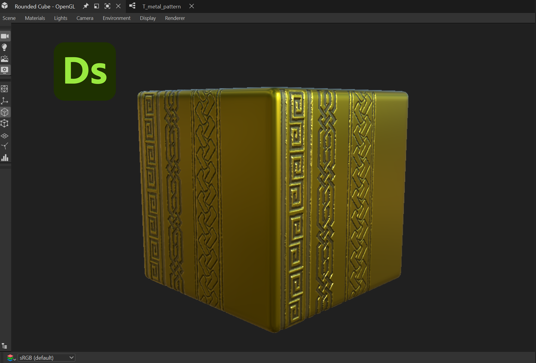Open the sRGB (default) color space dropdown
This screenshot has height=363, width=536.
point(46,358)
